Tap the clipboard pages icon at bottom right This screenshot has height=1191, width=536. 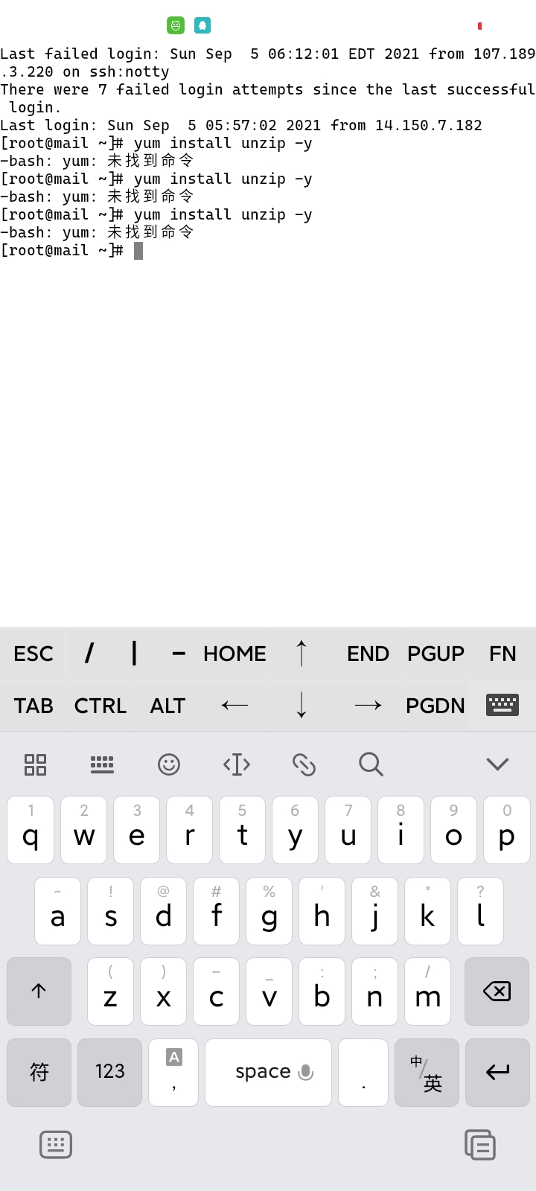point(480,1145)
